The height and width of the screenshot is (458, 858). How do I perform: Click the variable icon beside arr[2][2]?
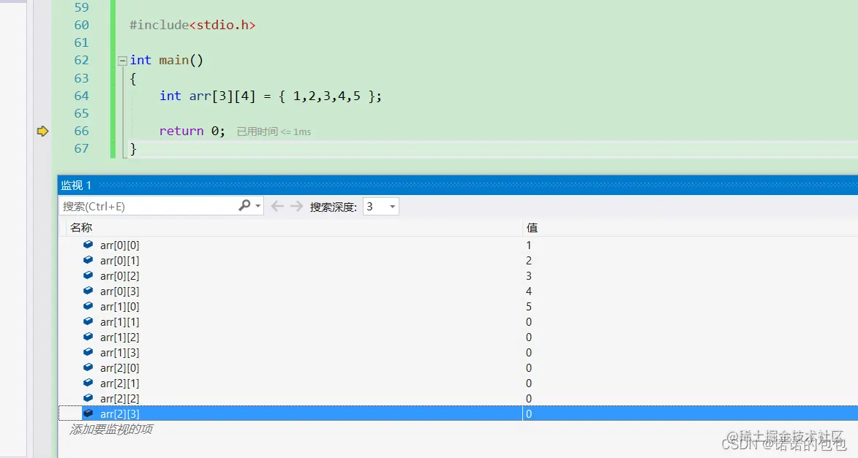(88, 398)
